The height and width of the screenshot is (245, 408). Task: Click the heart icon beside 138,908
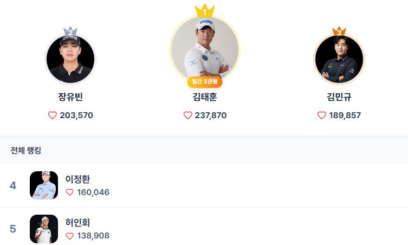point(69,236)
